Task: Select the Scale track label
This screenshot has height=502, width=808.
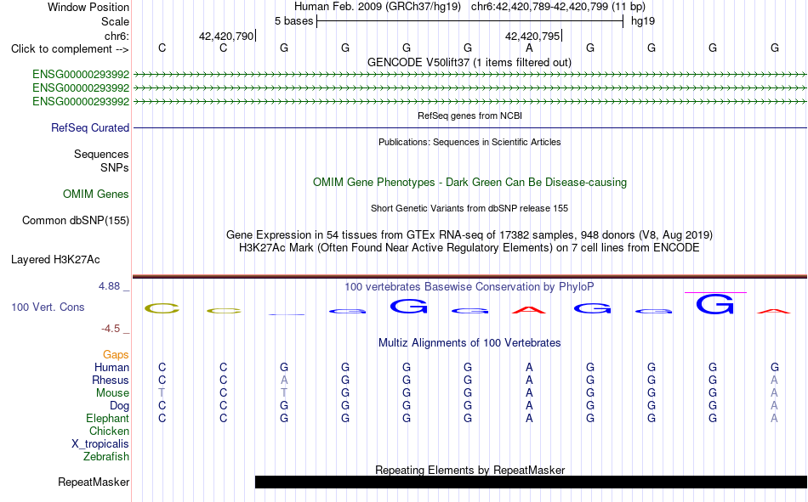Action: (115, 21)
